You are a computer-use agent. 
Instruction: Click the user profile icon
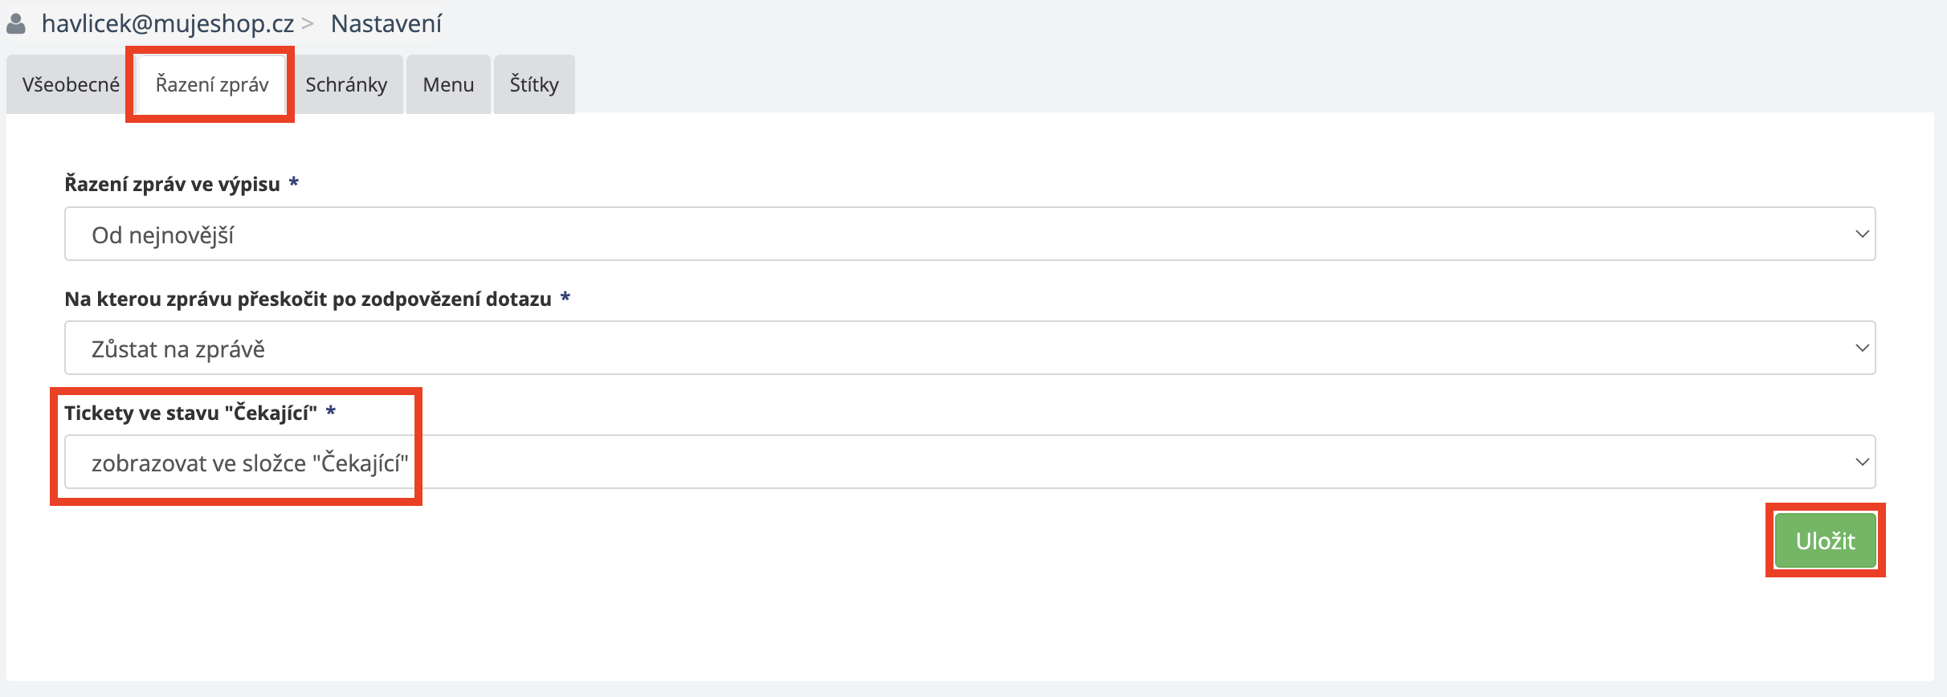[16, 24]
